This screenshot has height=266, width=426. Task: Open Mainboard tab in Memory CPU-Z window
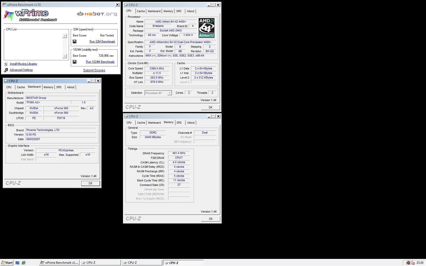154,123
